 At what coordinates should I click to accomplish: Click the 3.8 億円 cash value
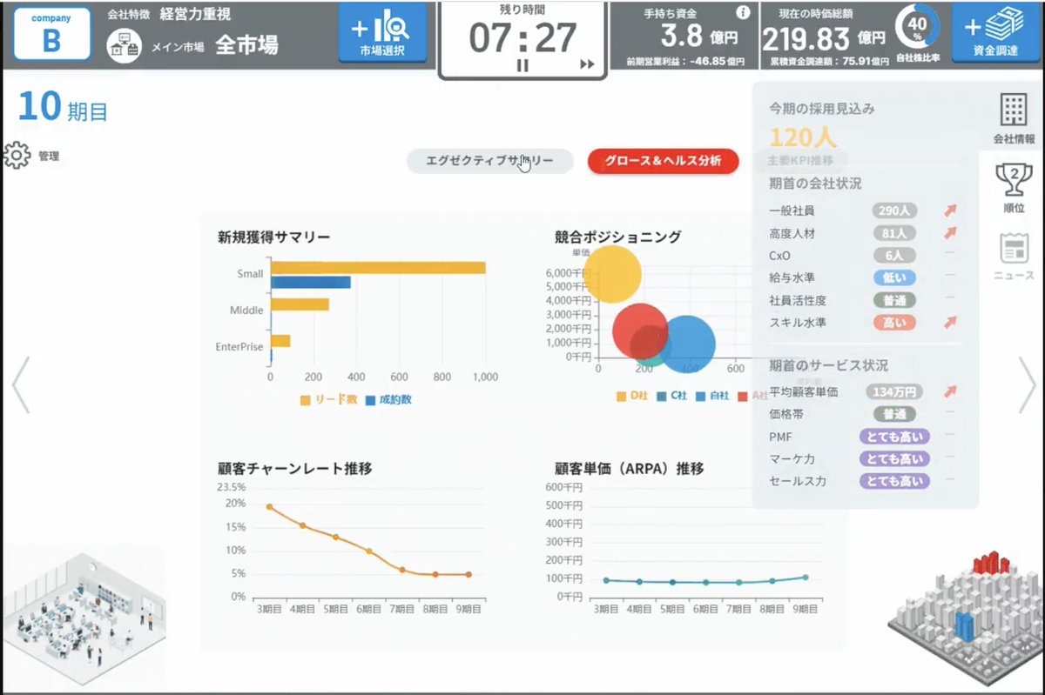pos(699,37)
